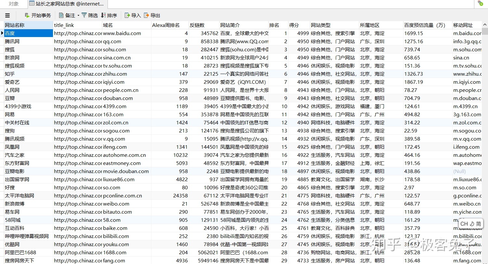Open the 筛选 (Filter) tool
Screen dimensions: 488x264
click(x=90, y=15)
